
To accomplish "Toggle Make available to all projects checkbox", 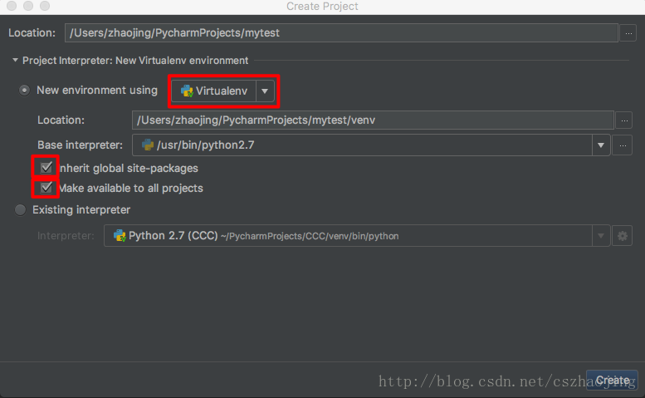I will [46, 188].
